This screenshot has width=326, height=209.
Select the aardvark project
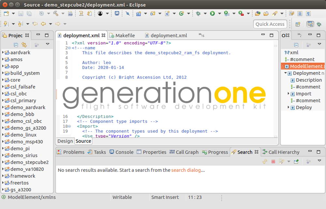18,52
